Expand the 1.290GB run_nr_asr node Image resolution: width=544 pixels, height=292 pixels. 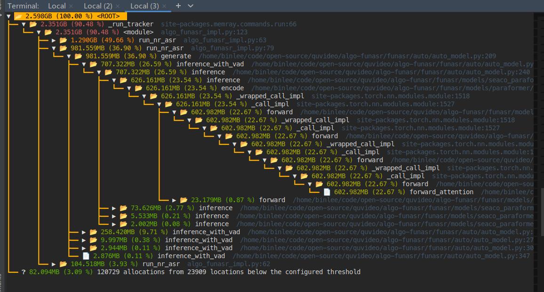point(54,40)
